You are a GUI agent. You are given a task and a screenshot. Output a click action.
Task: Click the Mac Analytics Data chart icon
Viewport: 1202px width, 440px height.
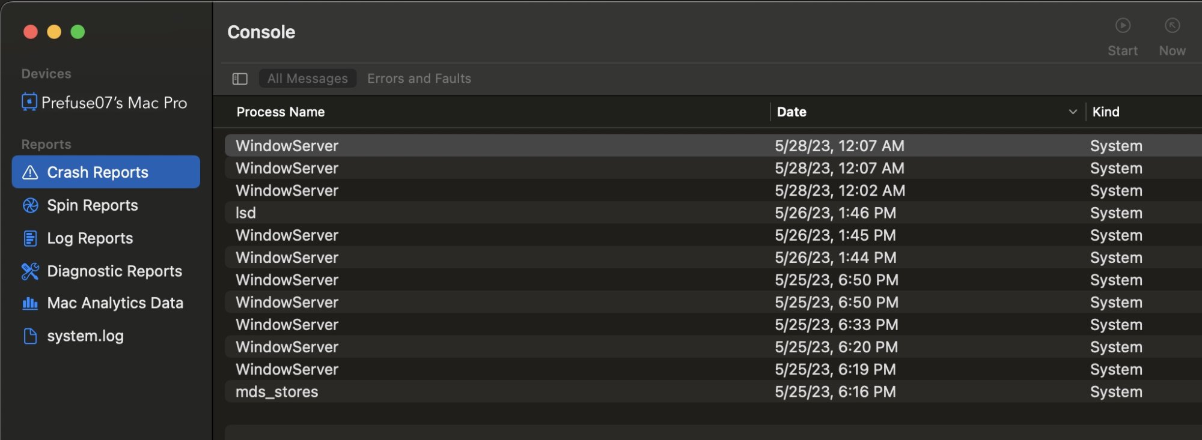click(x=30, y=303)
